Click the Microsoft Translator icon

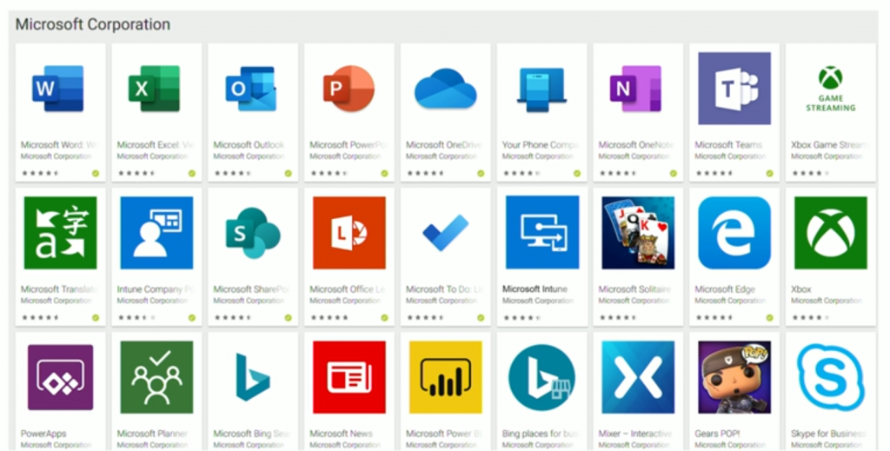(59, 232)
